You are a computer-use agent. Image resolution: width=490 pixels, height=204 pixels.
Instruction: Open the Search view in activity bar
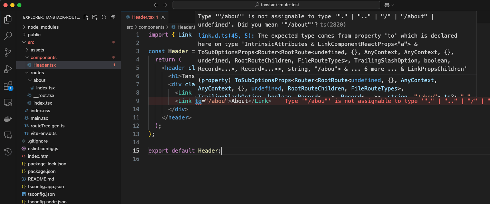pyautogui.click(x=8, y=36)
